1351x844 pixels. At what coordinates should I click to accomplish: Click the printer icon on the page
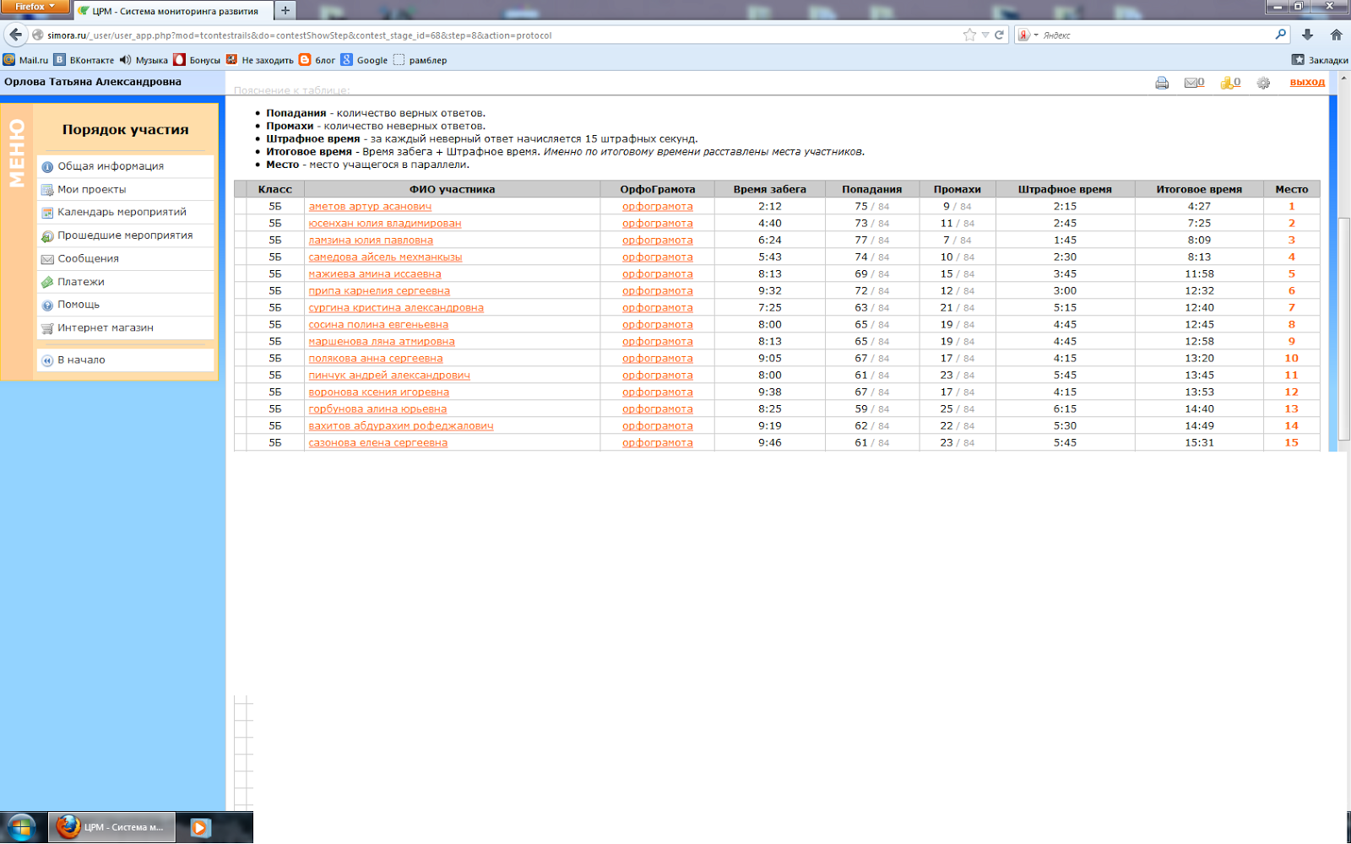point(1162,83)
